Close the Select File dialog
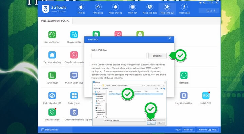Screen dimensions: 244x134 coord(165,82)
